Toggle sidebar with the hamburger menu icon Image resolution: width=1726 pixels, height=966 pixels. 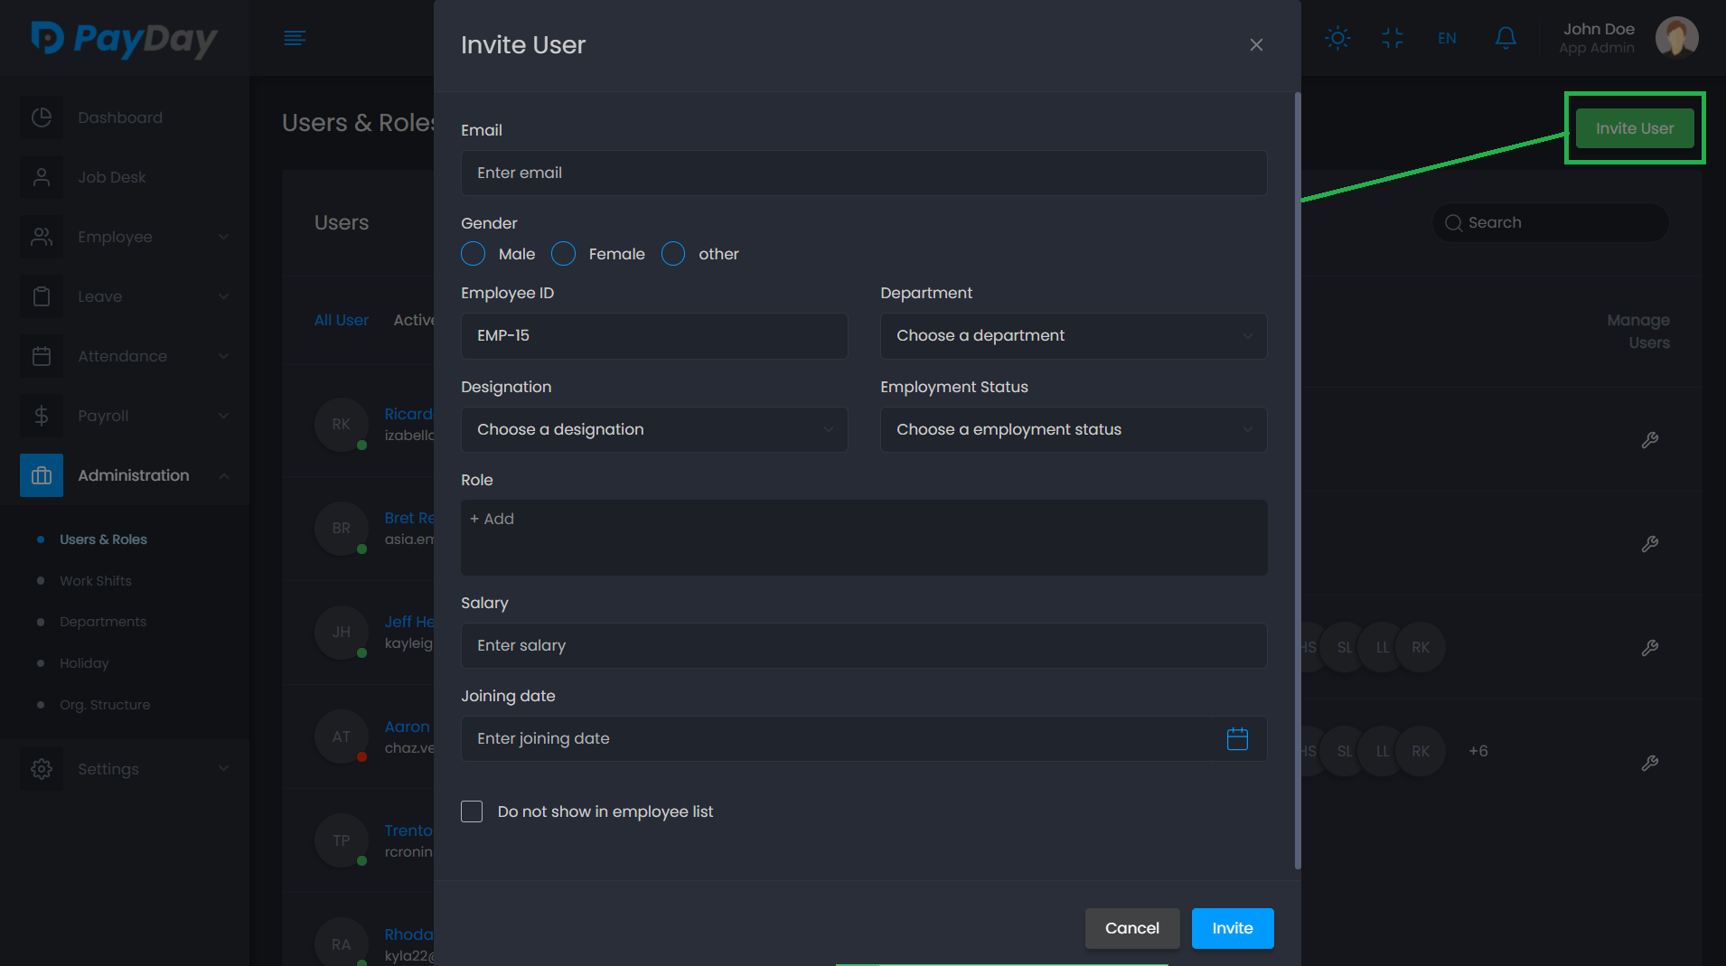tap(295, 38)
